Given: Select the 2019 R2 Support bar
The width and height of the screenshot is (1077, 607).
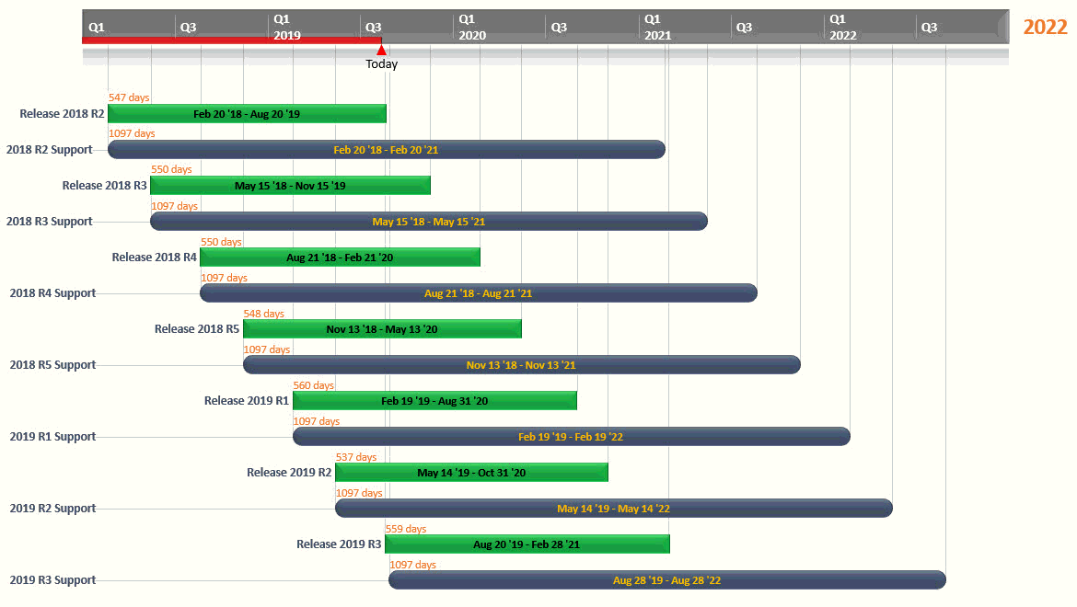Looking at the screenshot, I should click(x=613, y=509).
